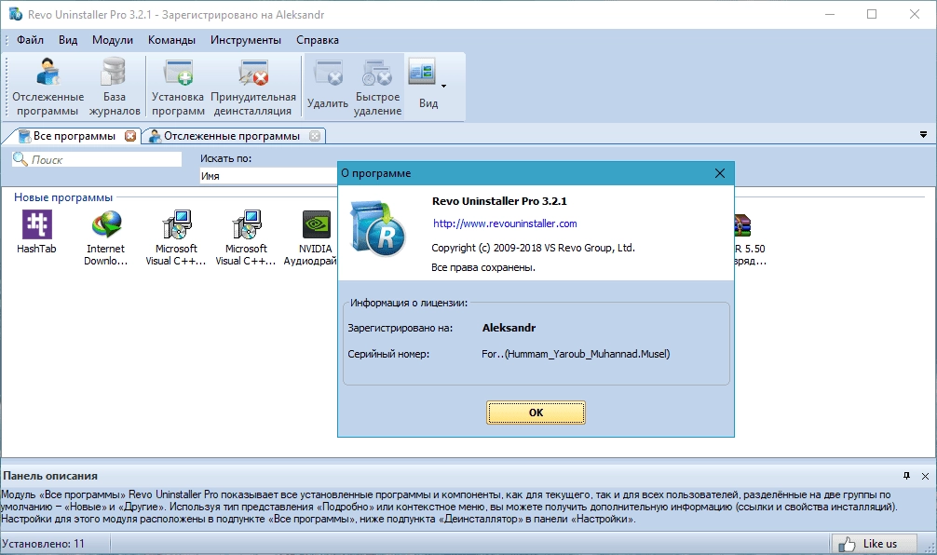Open the Вид menu in menu bar

tap(68, 40)
